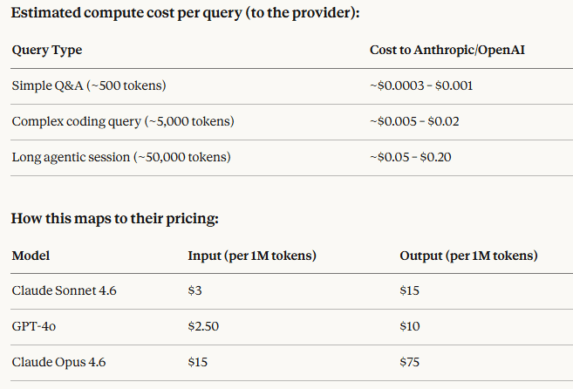
Task: Click the $2.50 input price for GPT-4o
Action: [x=203, y=326]
